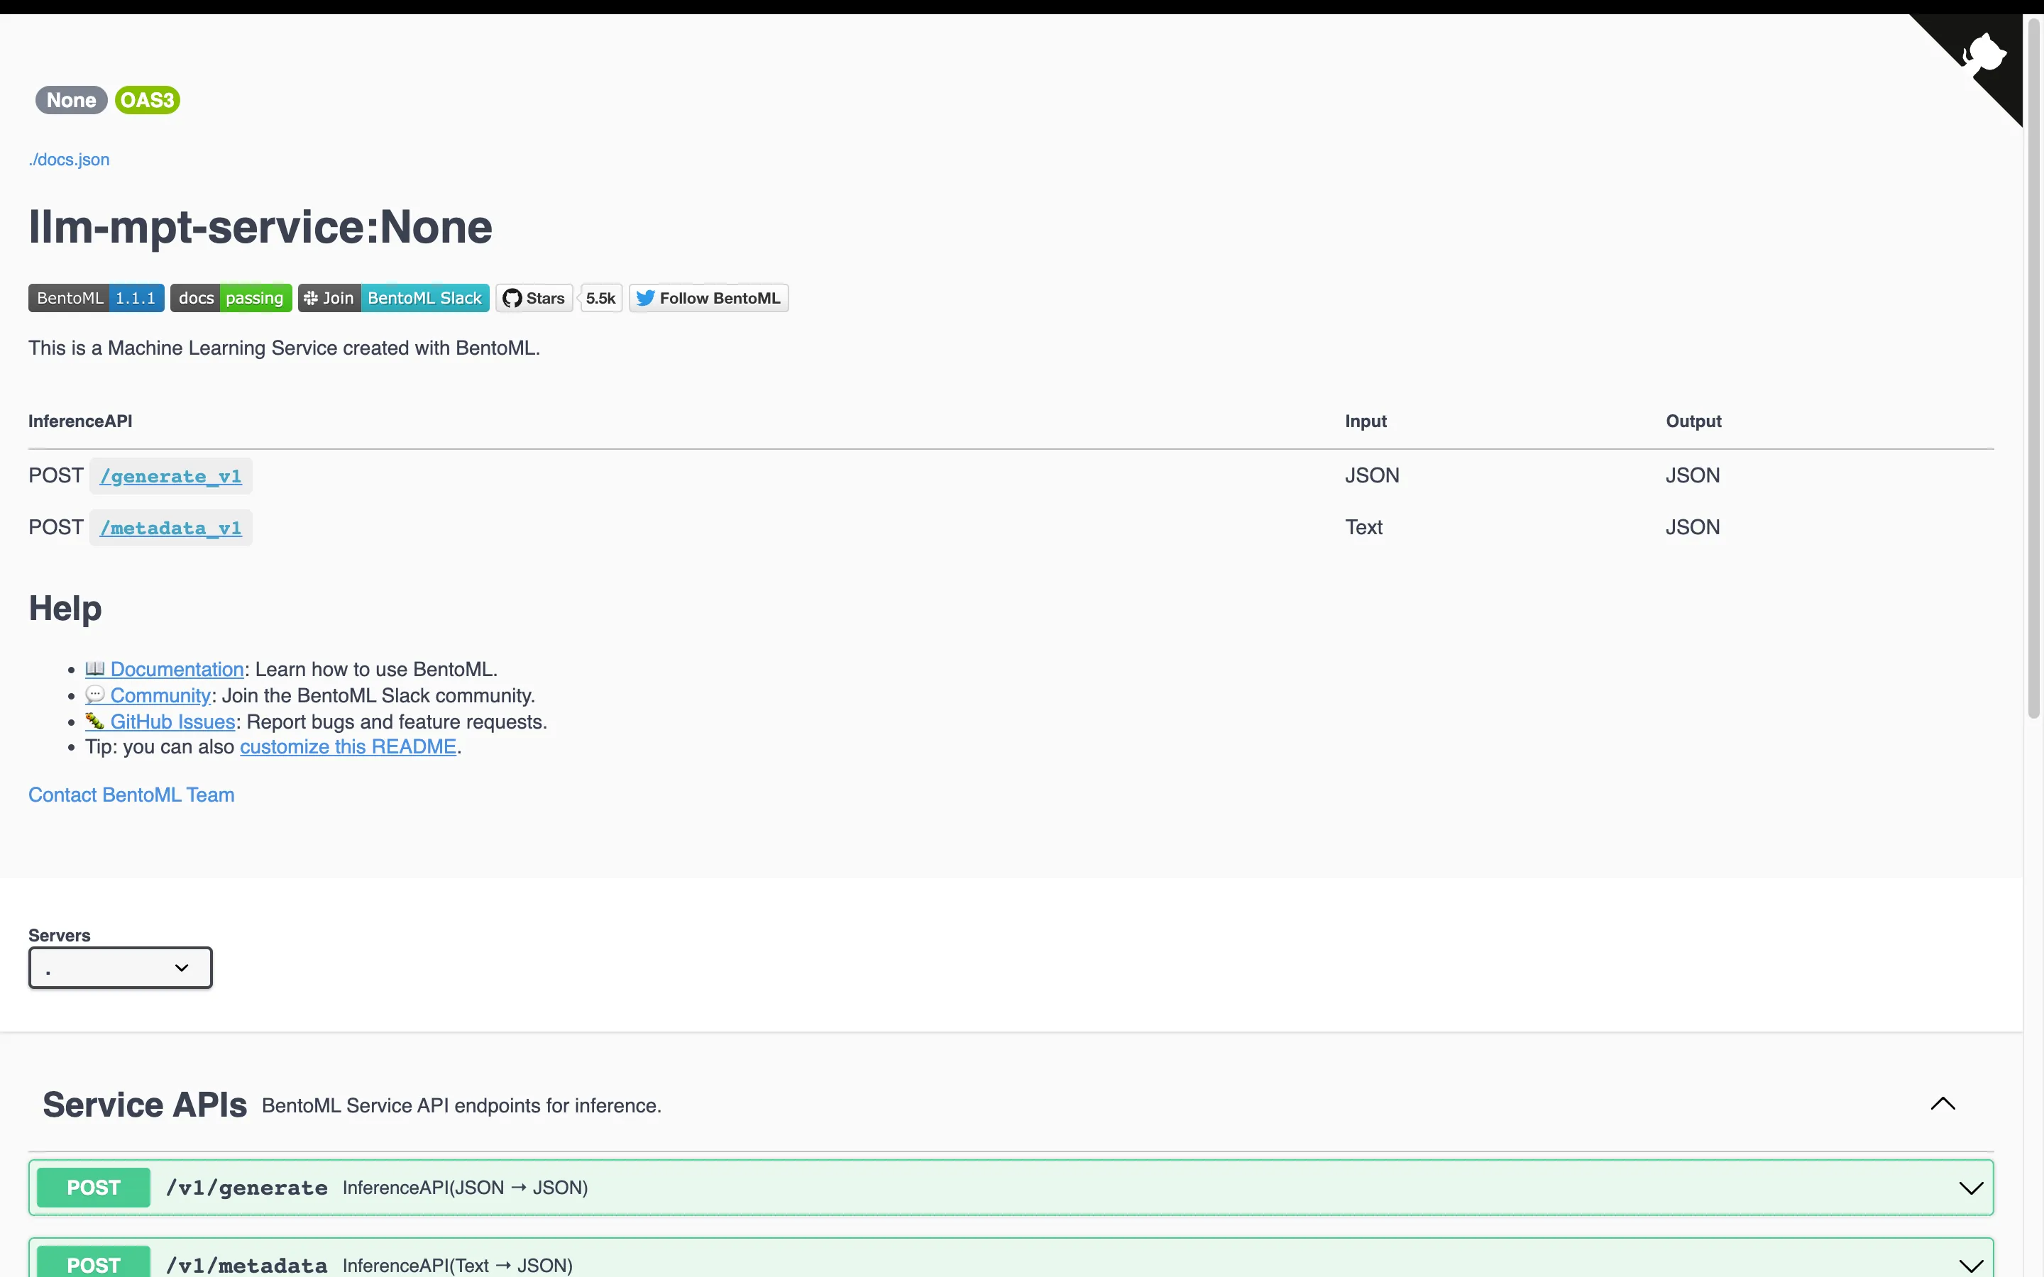Click the BentoML 1.1.1 version badge
This screenshot has width=2044, height=1277.
(97, 298)
